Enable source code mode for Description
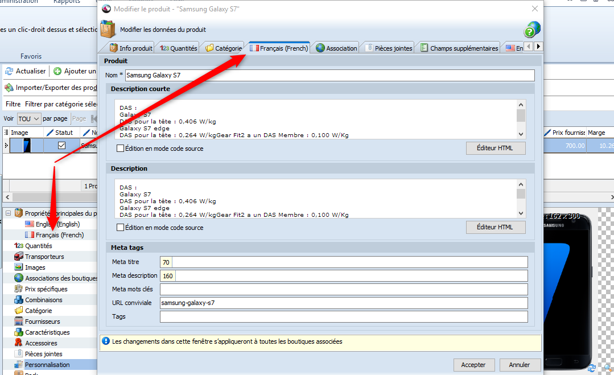614x375 pixels. [x=121, y=228]
